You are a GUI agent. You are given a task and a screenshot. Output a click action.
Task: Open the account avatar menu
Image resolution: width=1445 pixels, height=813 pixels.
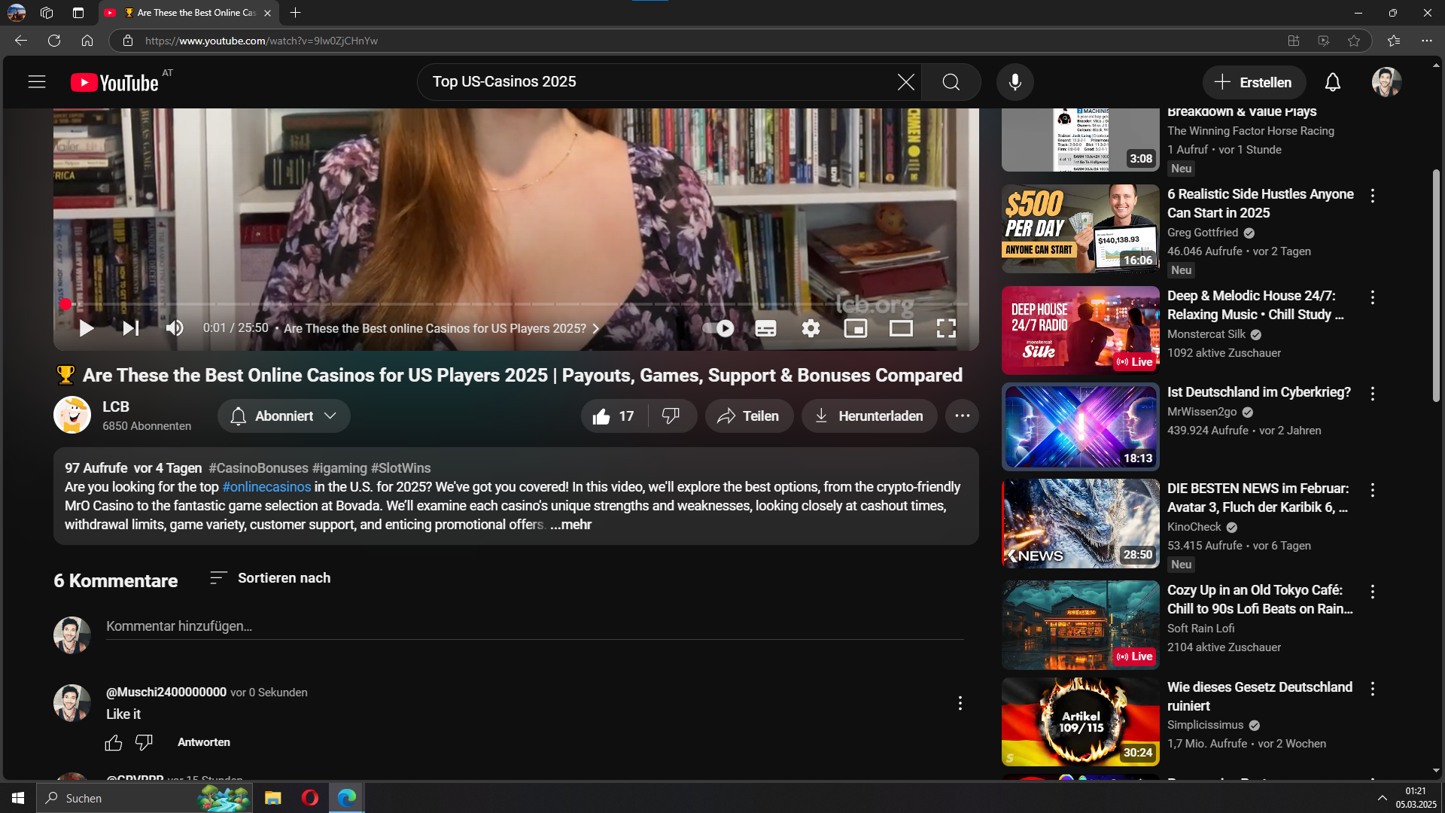coord(1386,82)
